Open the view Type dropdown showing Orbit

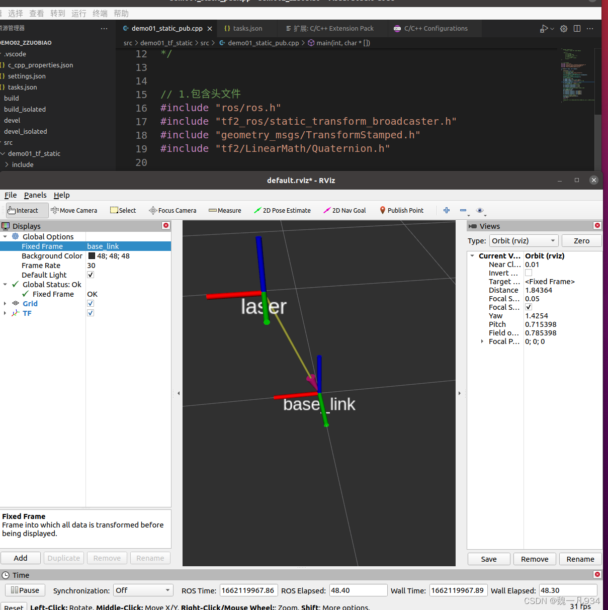pyautogui.click(x=523, y=240)
